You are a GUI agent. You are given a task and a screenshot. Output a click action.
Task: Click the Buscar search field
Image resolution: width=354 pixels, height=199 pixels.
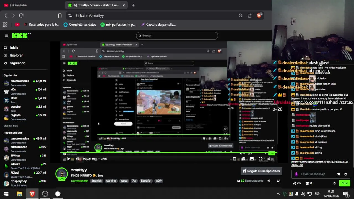coord(177,36)
